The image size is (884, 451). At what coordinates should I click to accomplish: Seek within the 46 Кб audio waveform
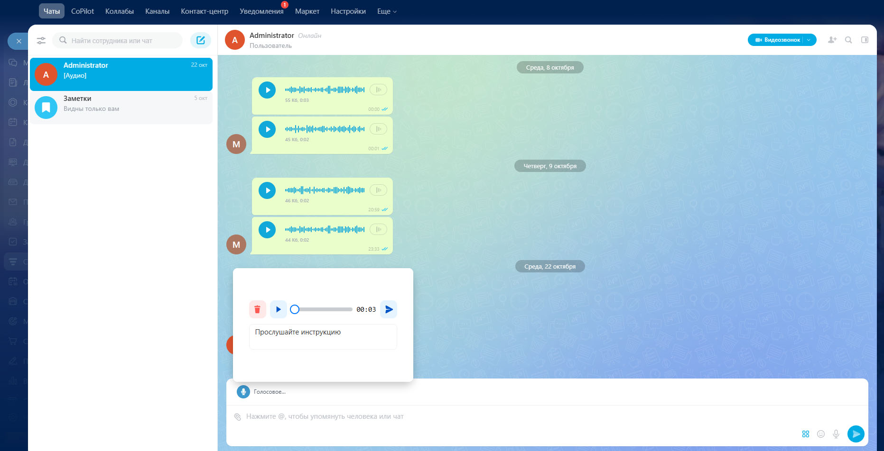click(325, 190)
